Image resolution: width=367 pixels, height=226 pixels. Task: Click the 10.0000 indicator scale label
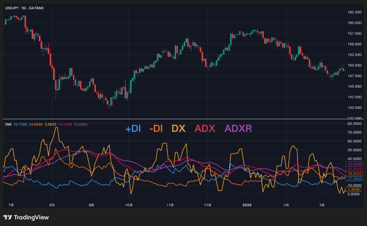tap(354, 185)
